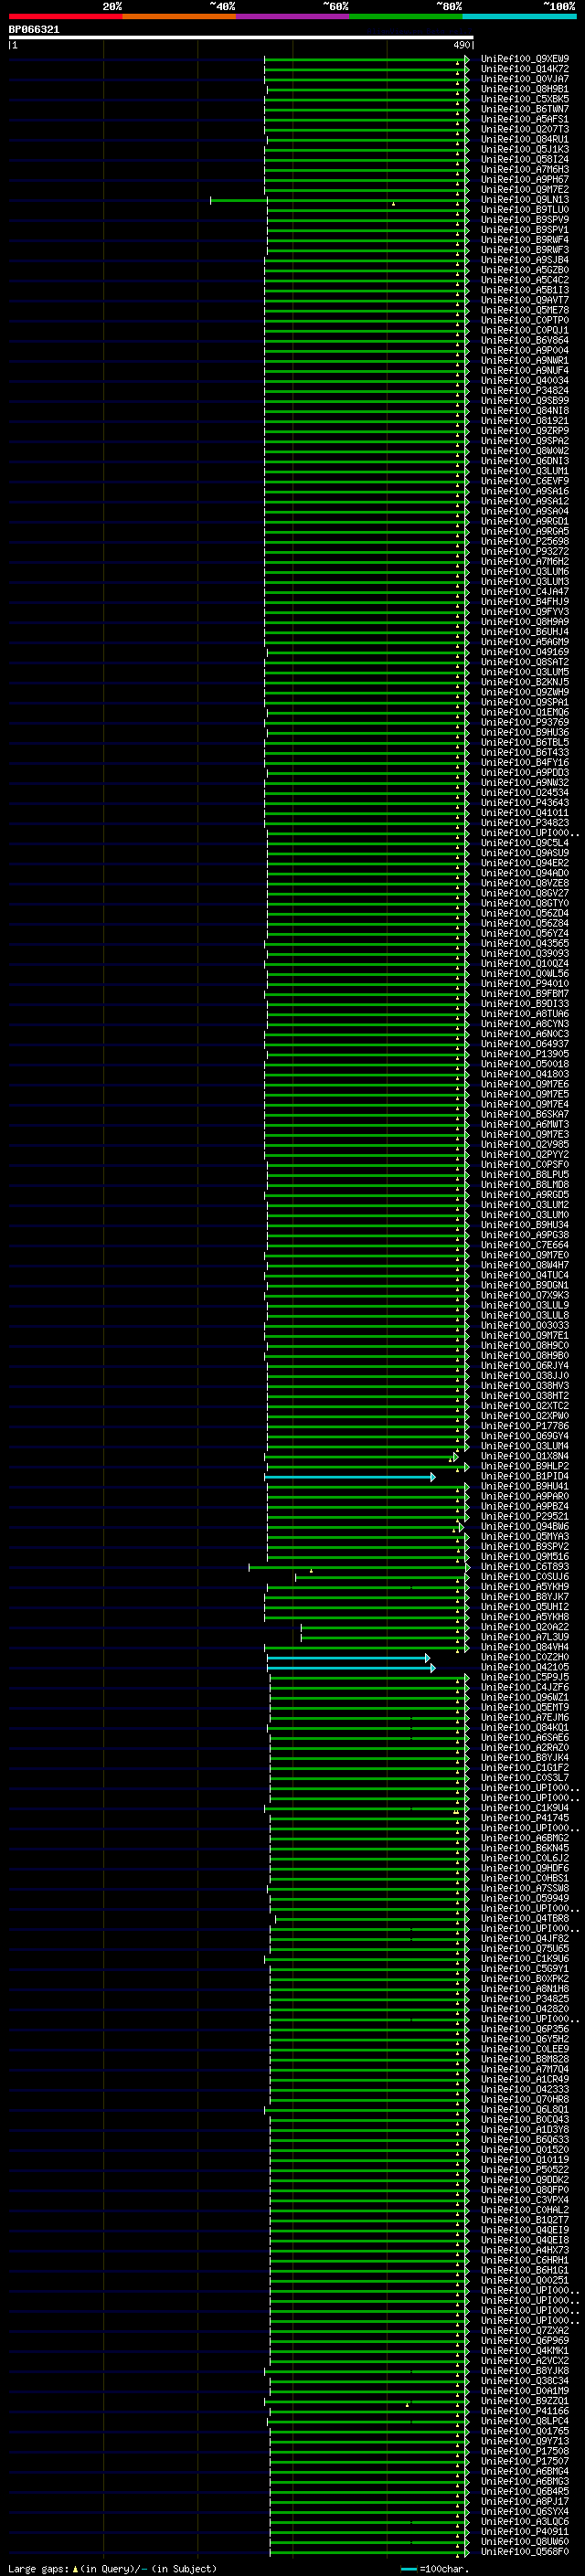
Task: Click the cyan alignment bar for UniRef100_Q42105
Action: coord(351,1667)
